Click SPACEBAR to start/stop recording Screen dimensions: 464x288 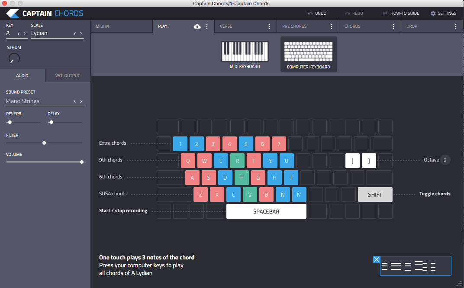[266, 212]
